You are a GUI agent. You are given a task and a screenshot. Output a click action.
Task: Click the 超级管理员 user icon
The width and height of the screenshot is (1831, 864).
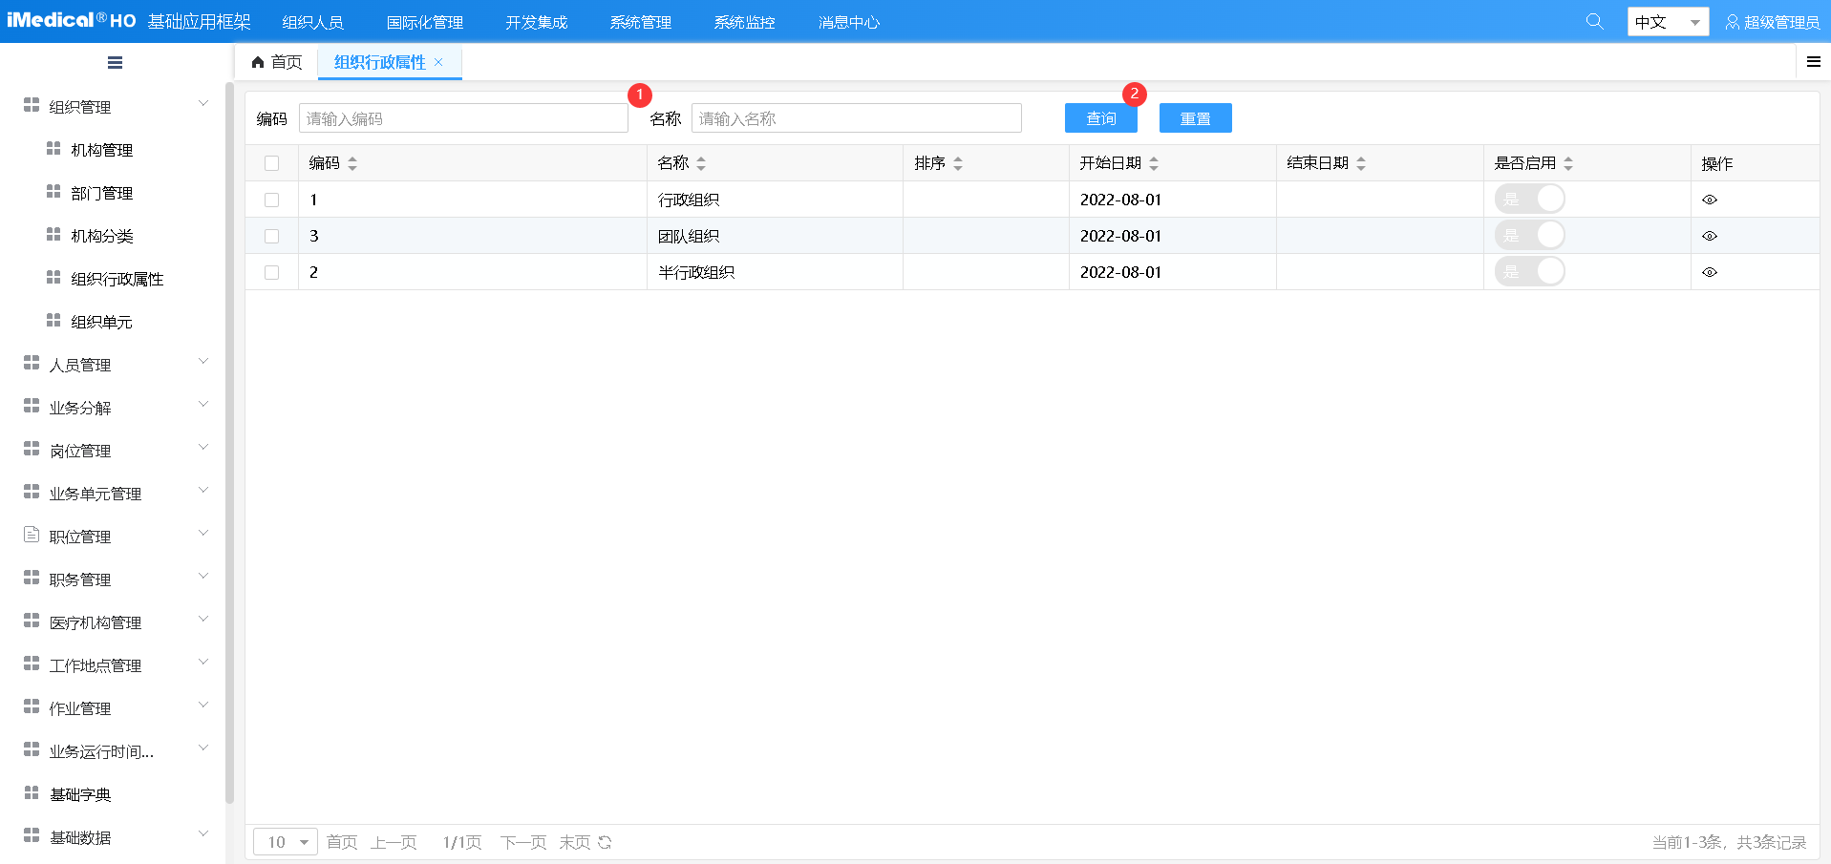[x=1732, y=22]
